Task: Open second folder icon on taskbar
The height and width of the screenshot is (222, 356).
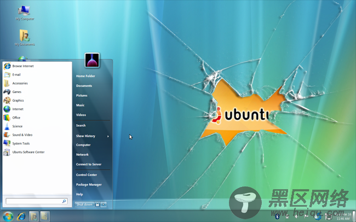Action: [x=45, y=217]
